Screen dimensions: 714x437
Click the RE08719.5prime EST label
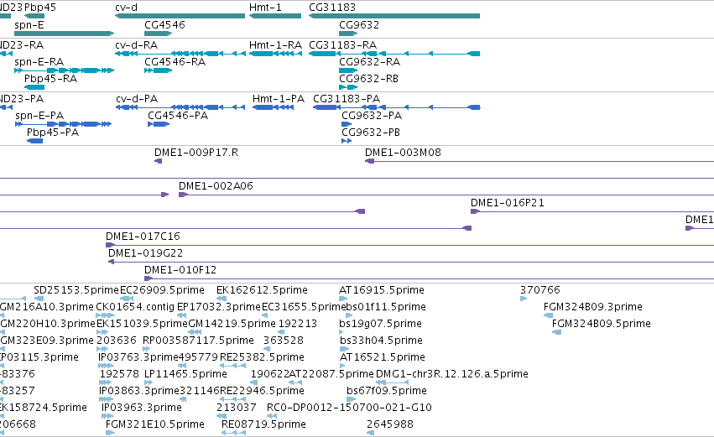(263, 425)
